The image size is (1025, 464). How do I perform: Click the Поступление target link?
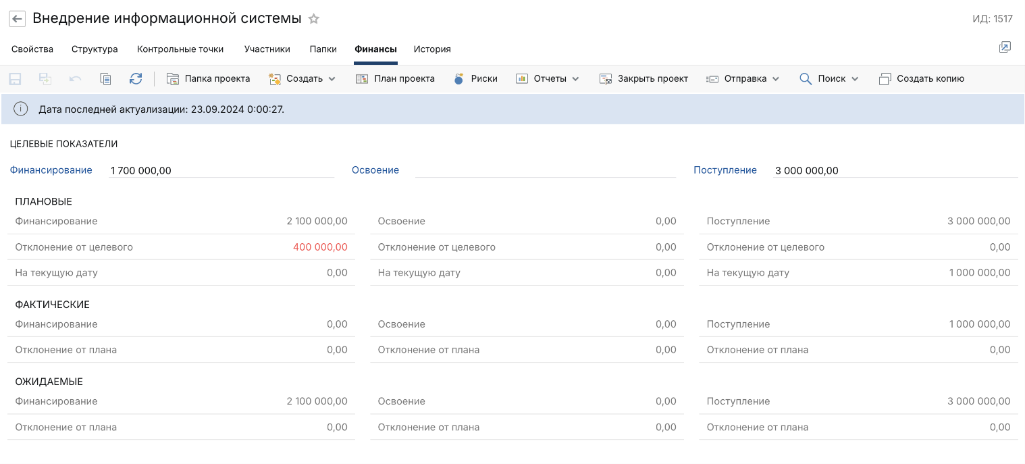pyautogui.click(x=725, y=170)
